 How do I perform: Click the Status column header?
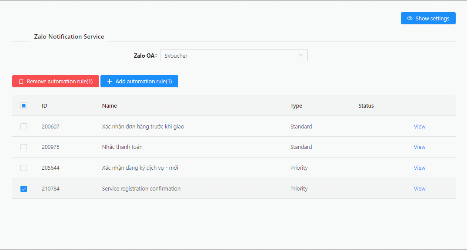pos(366,106)
